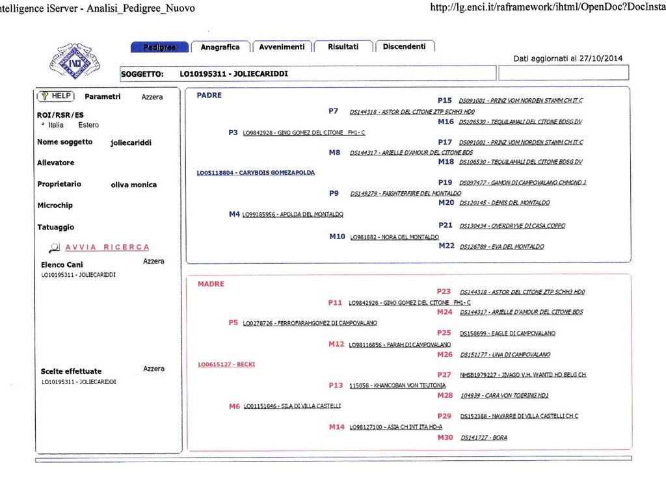The image size is (666, 481).
Task: Select the Estero radio option
Action: click(88, 125)
